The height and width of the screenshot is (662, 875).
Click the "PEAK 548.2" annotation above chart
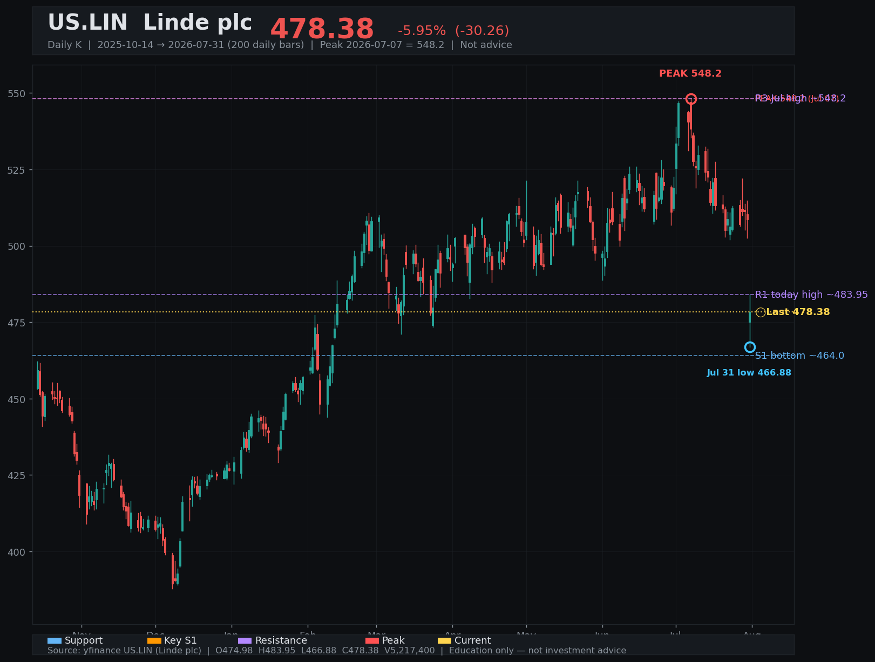click(x=690, y=73)
